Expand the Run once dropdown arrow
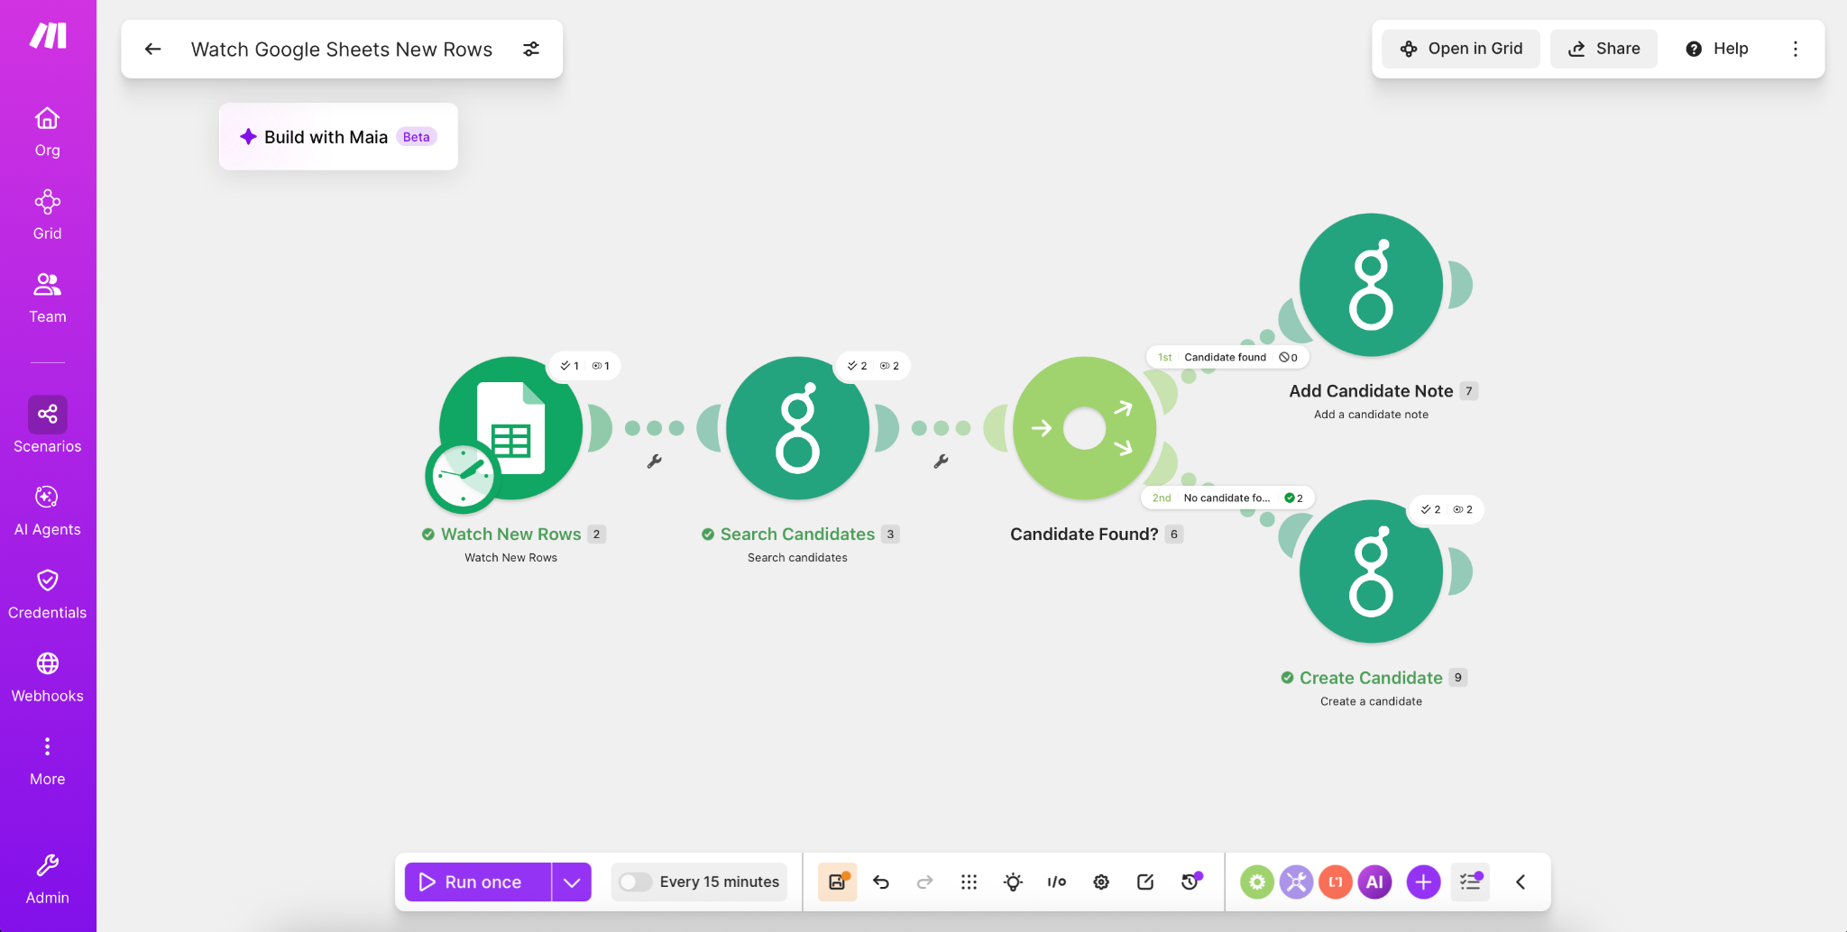 pyautogui.click(x=572, y=882)
